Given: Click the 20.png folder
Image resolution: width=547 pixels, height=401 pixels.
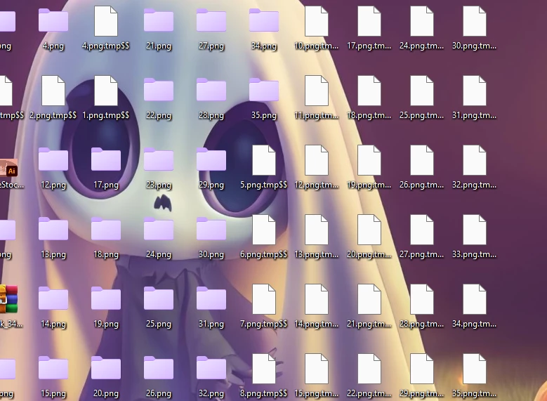Looking at the screenshot, I should click(106, 368).
